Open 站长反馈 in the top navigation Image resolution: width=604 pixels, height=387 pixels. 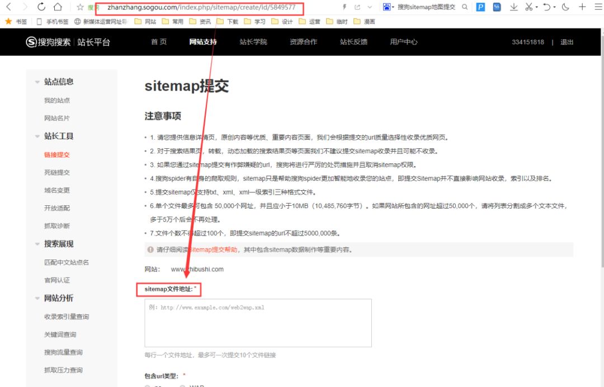353,42
